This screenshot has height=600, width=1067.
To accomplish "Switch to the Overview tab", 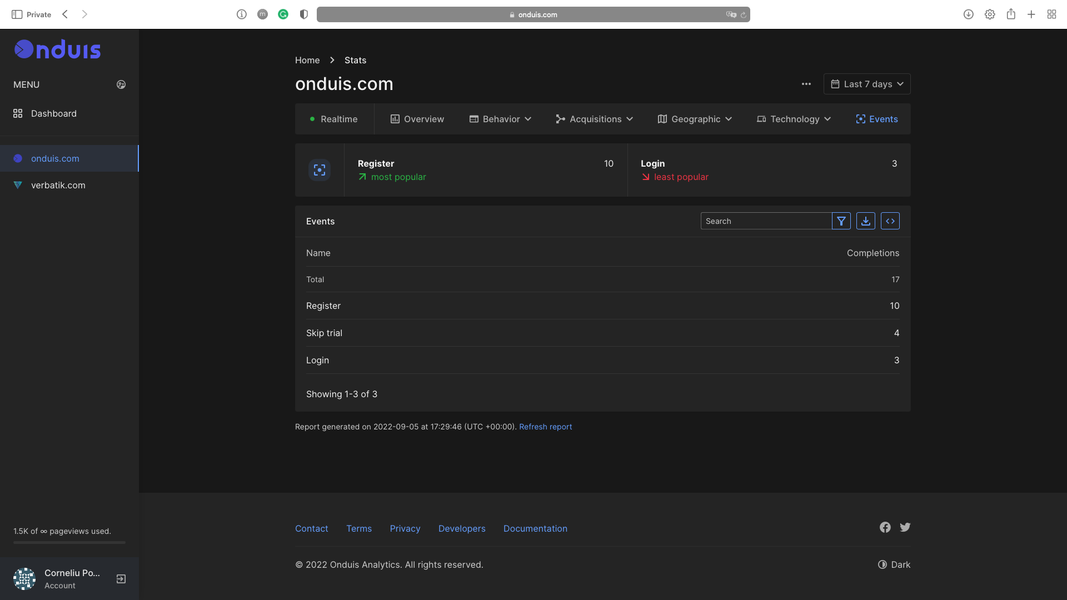I will pyautogui.click(x=417, y=119).
